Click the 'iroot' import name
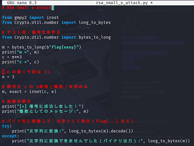The height and width of the screenshot is (146, 194). tap(52, 18)
